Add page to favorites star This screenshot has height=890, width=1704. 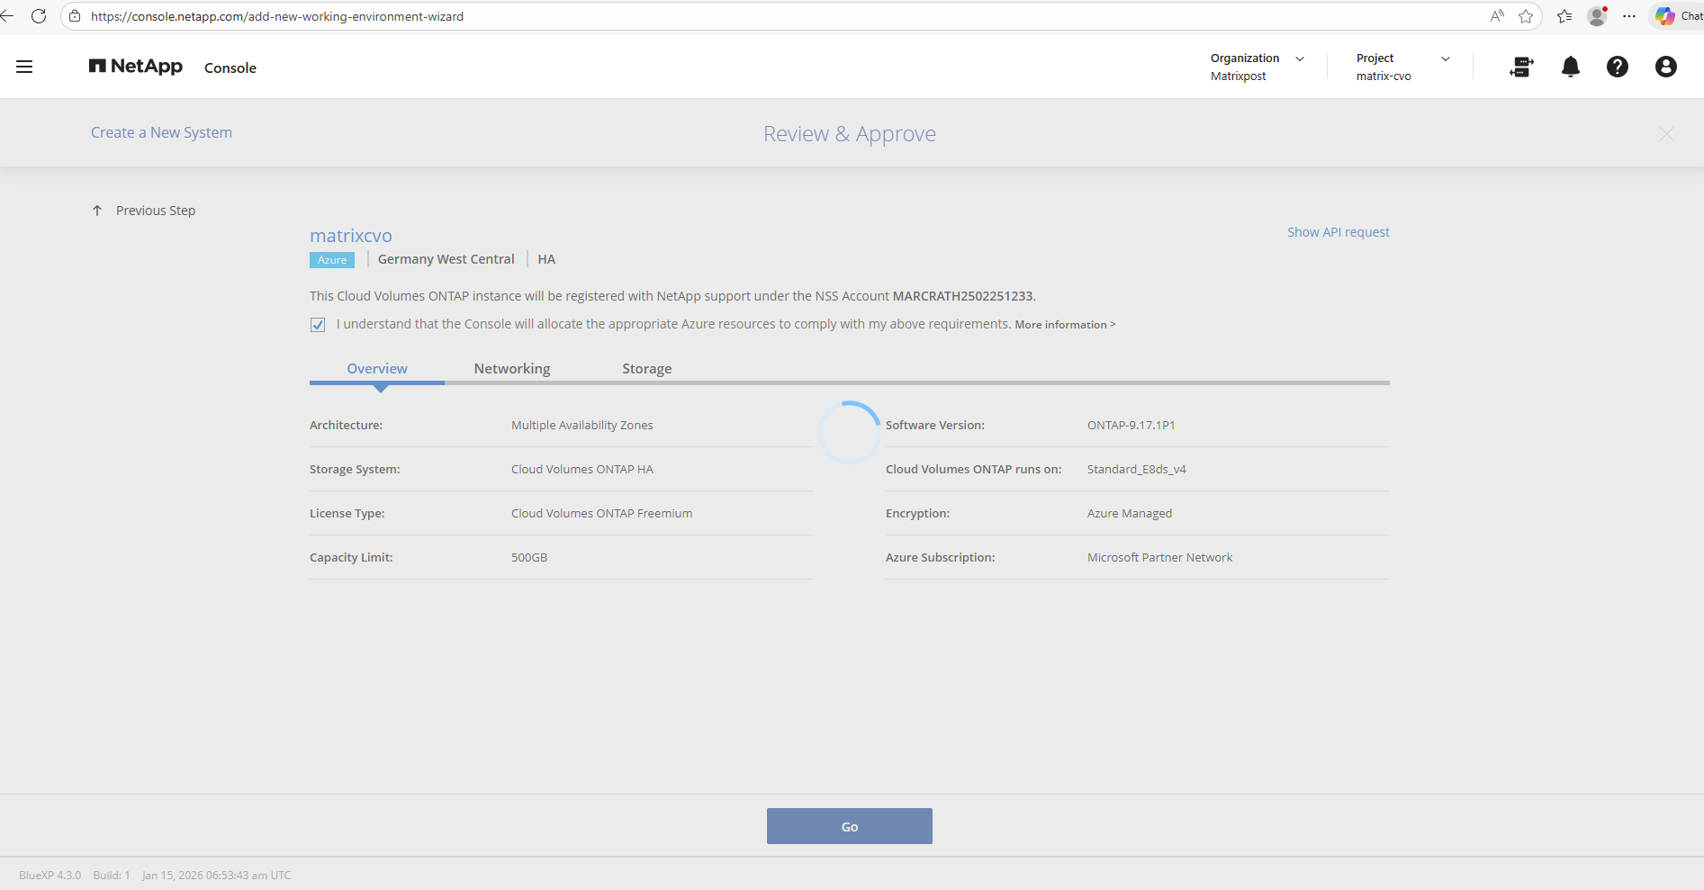(1525, 16)
